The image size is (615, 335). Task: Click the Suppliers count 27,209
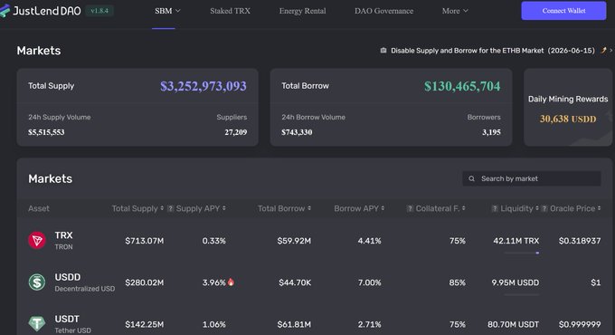pos(236,132)
